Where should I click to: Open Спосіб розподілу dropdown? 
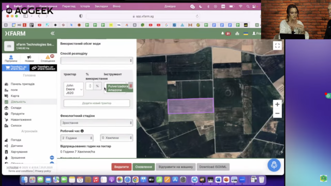(97, 60)
